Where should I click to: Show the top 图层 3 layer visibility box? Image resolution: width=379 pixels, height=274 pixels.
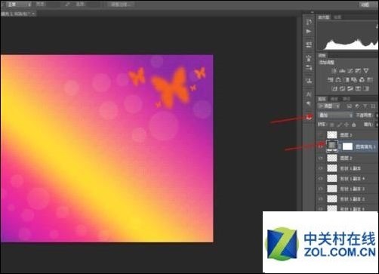click(320, 135)
